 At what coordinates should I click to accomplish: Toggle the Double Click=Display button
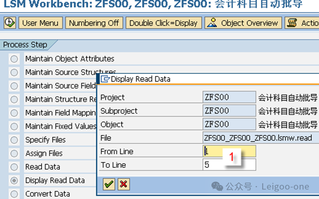[x=164, y=23]
